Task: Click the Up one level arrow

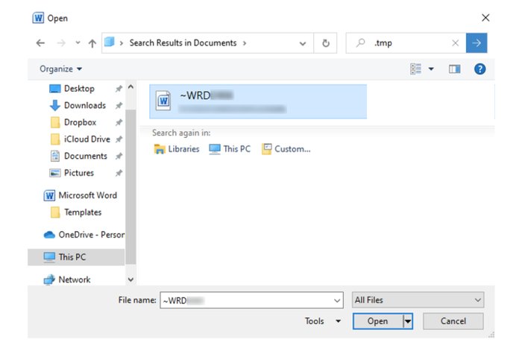Action: click(x=92, y=43)
